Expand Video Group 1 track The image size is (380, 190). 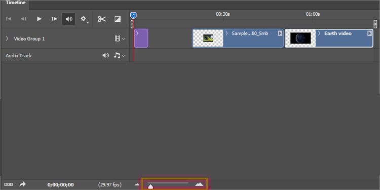click(7, 39)
